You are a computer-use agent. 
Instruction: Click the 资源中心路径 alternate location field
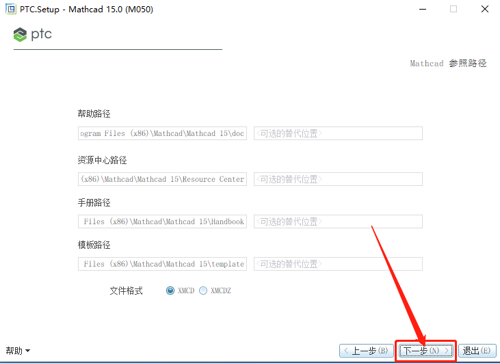[x=338, y=179]
